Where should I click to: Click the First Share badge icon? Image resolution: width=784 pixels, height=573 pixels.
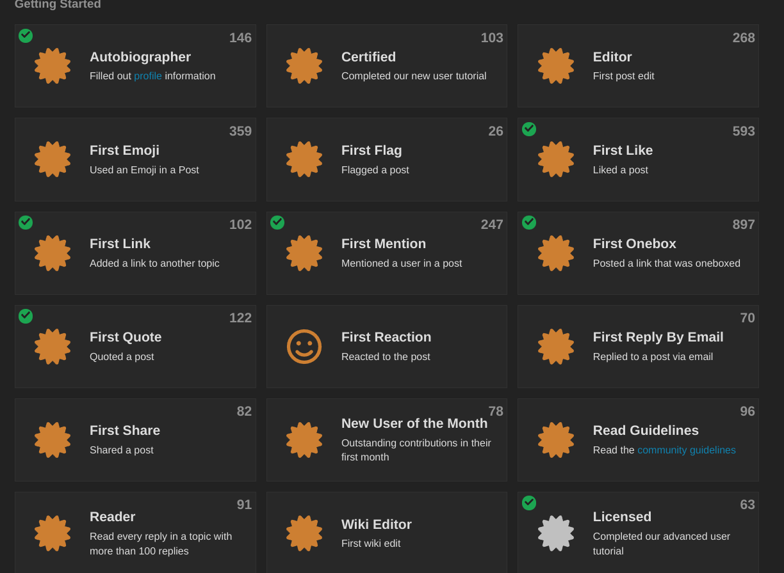click(53, 440)
